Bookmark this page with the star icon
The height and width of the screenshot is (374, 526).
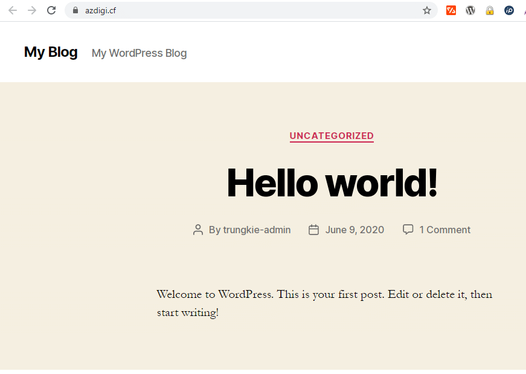[427, 10]
